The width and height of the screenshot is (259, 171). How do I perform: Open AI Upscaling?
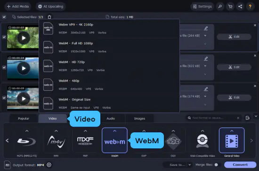(51, 7)
